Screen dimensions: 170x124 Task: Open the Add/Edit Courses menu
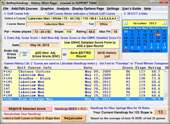click(24, 8)
